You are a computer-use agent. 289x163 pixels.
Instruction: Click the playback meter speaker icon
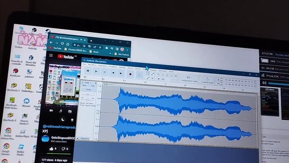click(219, 83)
